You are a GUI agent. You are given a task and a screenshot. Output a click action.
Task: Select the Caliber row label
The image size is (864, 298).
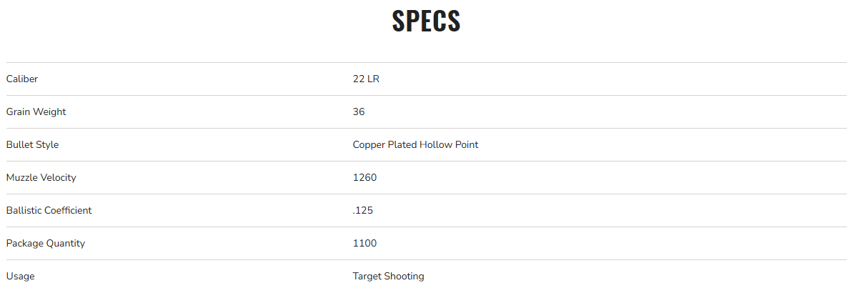tap(22, 79)
